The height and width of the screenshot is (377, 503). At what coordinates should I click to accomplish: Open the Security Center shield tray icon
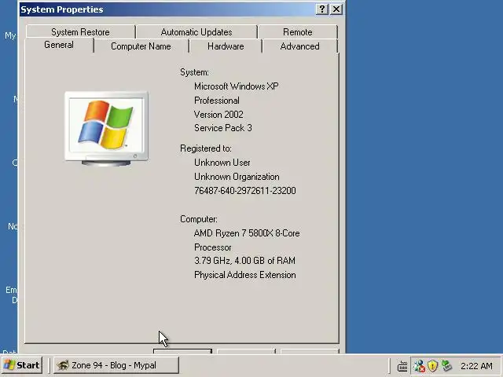[432, 366]
